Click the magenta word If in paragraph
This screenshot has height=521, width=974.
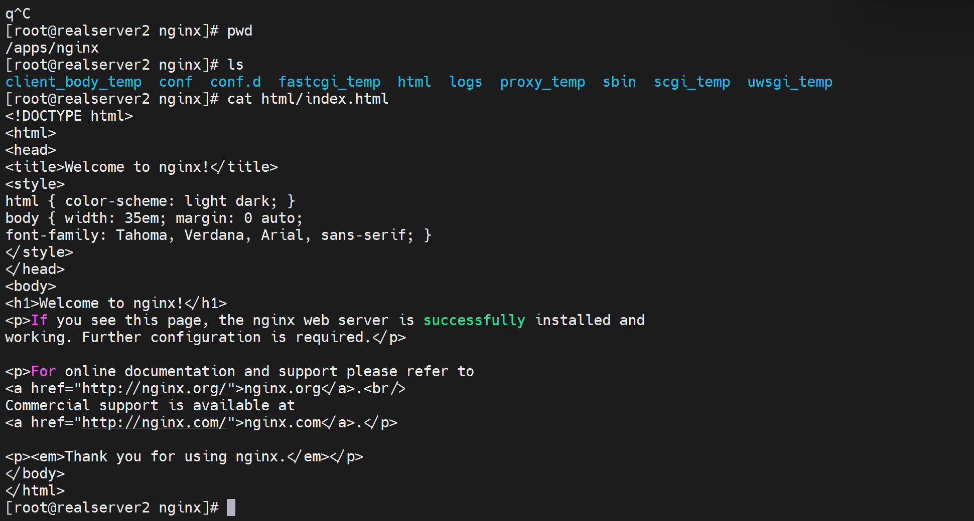point(39,321)
